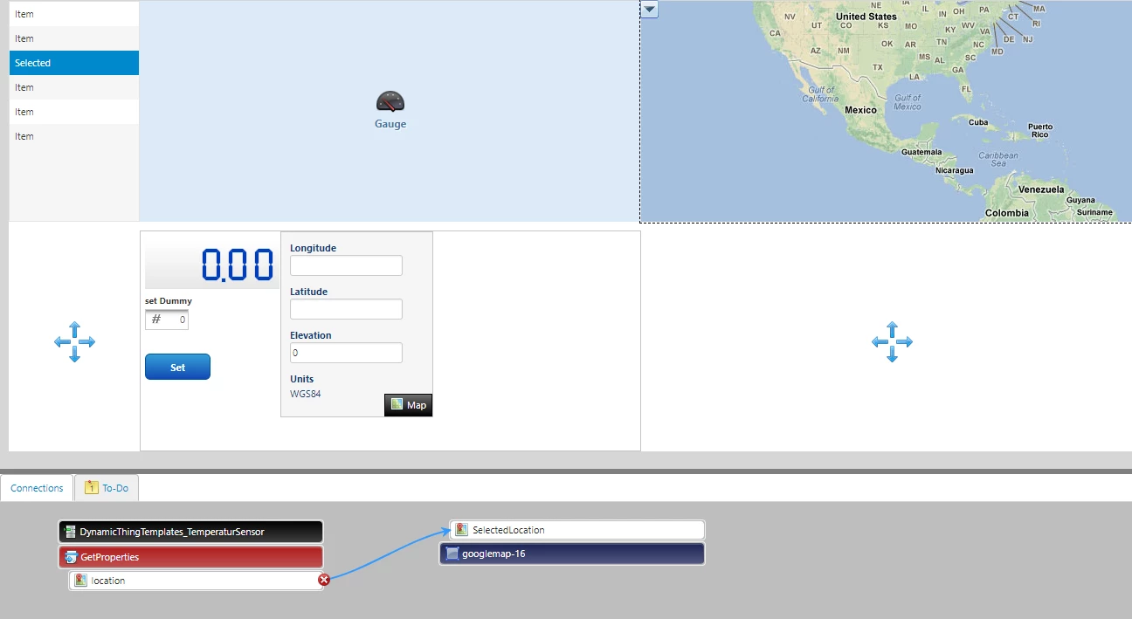
Task: Click the move handle right of the panel
Action: (x=892, y=341)
